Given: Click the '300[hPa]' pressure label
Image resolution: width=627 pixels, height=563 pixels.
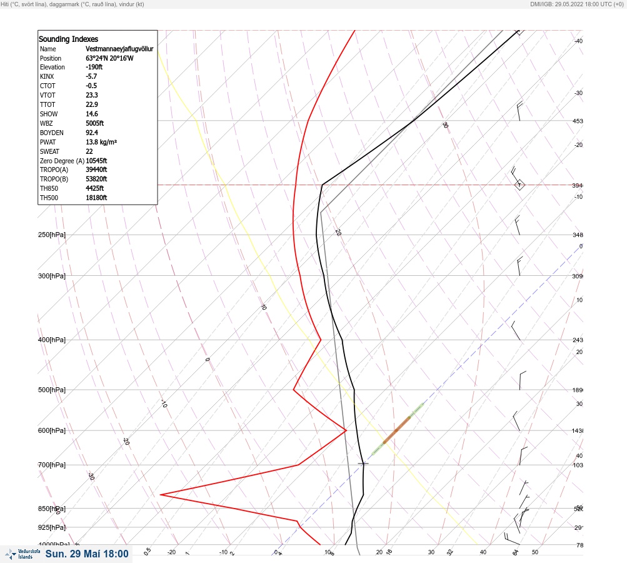Looking at the screenshot, I should [52, 276].
